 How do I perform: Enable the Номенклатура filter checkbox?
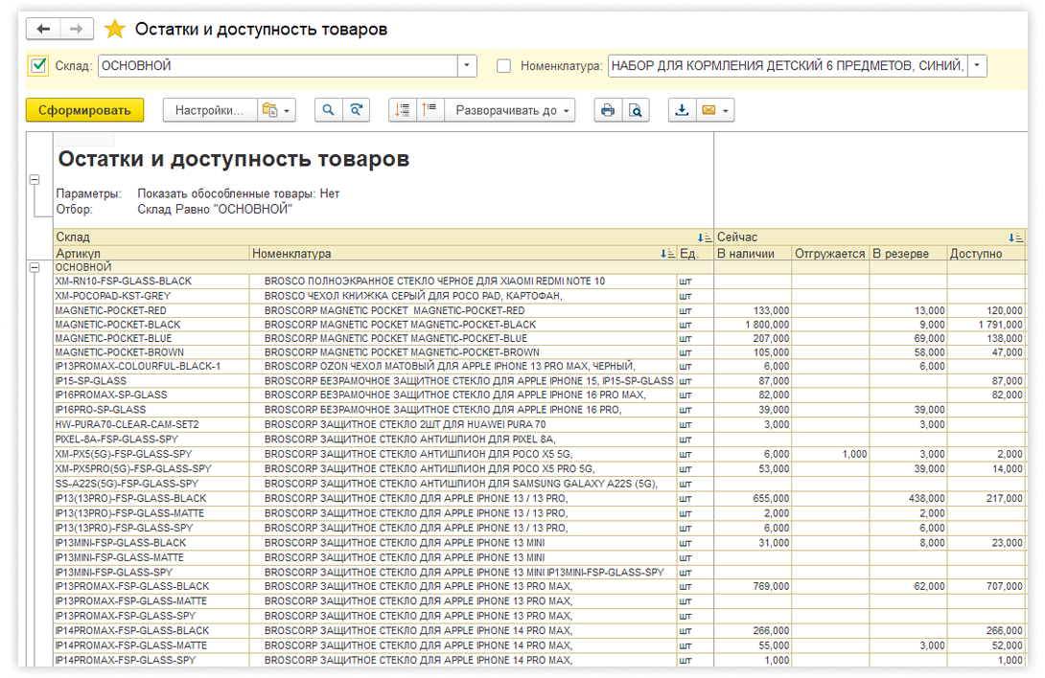[504, 66]
